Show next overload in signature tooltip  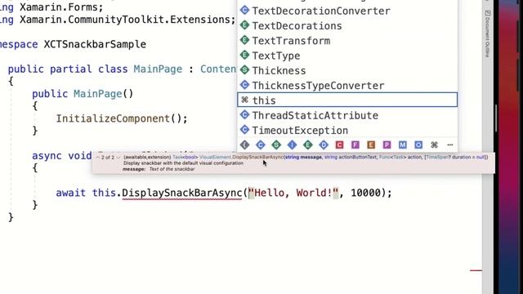click(118, 158)
